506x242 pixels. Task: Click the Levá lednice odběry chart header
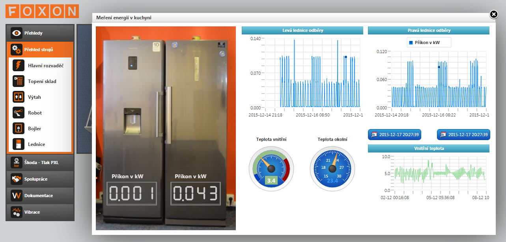click(302, 30)
